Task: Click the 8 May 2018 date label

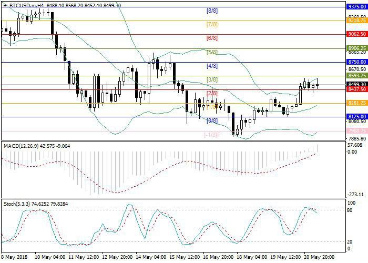Action: click(x=14, y=257)
